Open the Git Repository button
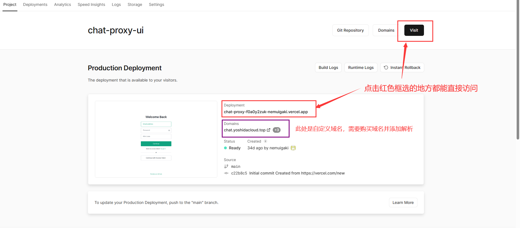Image resolution: width=520 pixels, height=228 pixels. (x=350, y=30)
